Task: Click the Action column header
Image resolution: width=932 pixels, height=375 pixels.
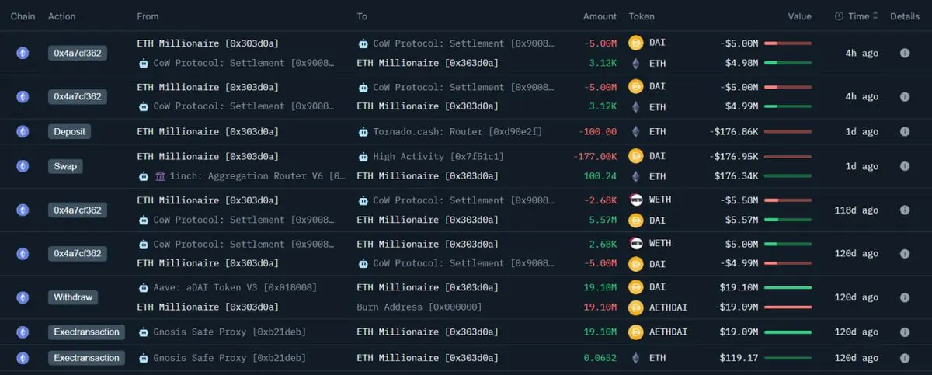Action: pos(62,16)
